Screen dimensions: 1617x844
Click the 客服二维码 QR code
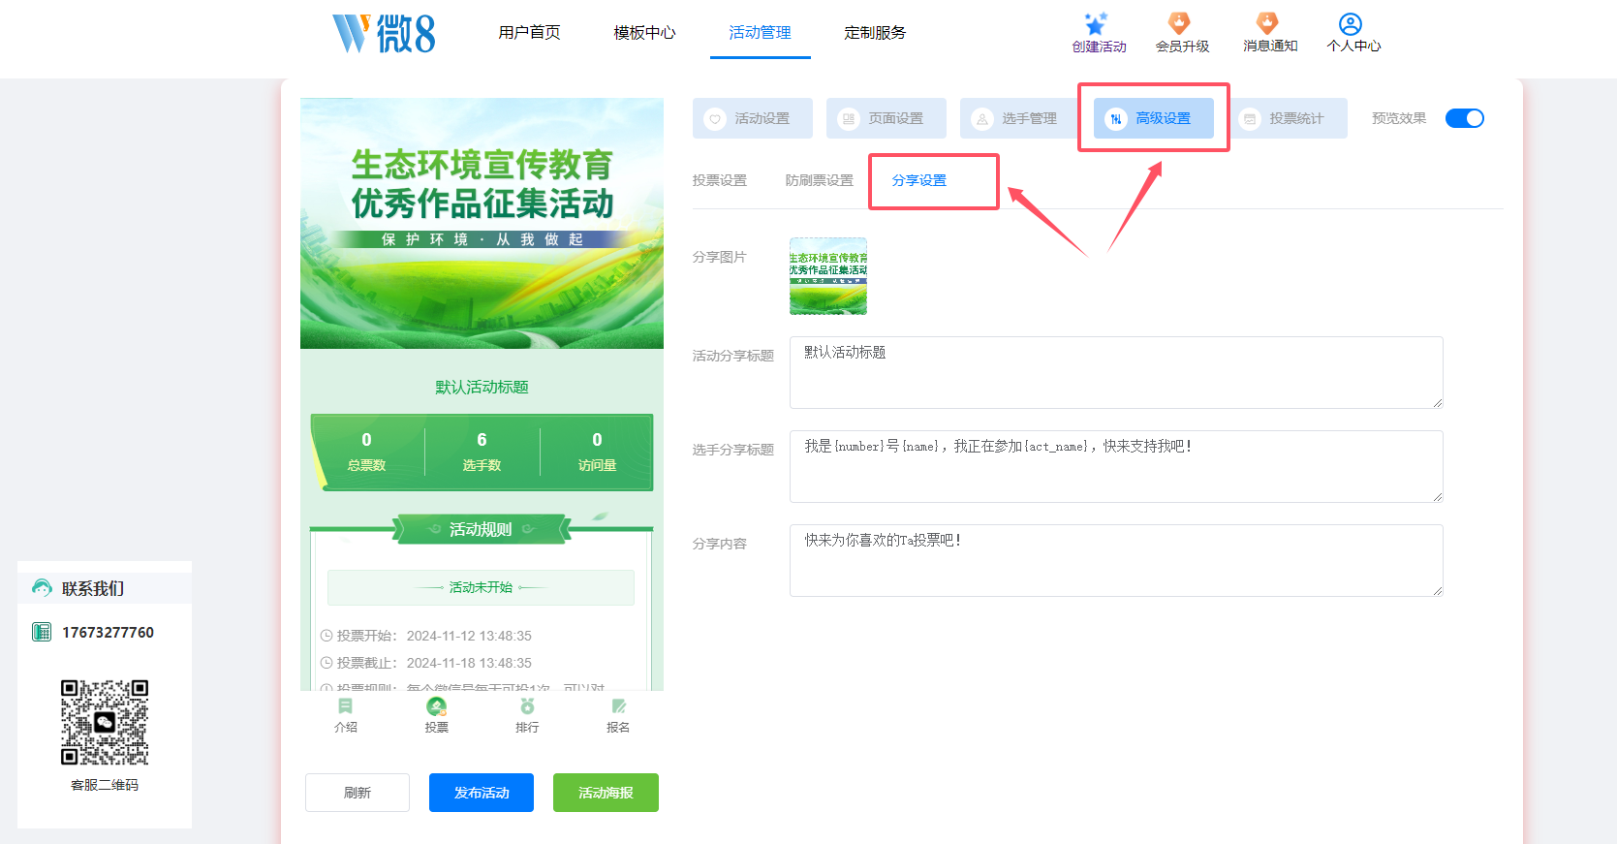[105, 723]
